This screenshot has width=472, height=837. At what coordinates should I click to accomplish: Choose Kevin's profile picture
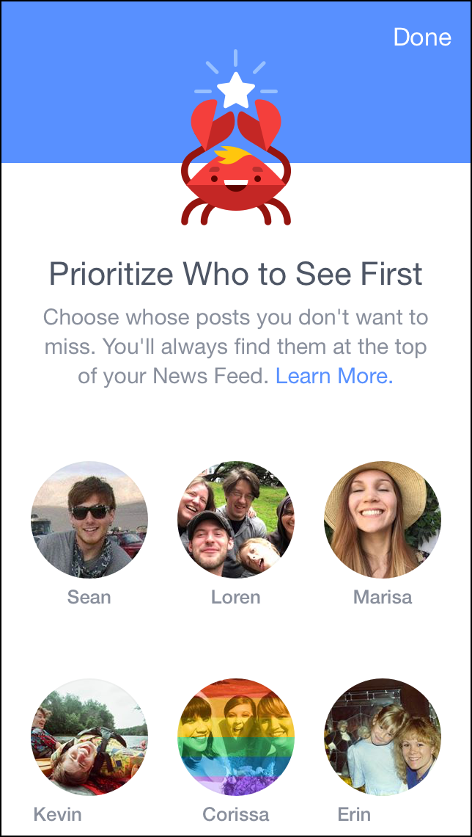click(x=89, y=737)
